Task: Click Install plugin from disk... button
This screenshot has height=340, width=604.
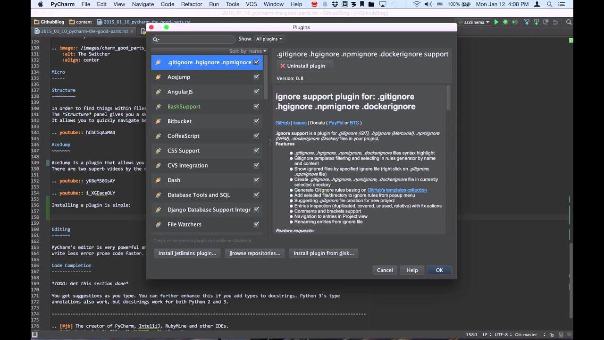Action: [x=324, y=254]
